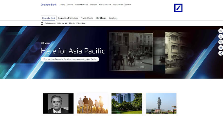Screen dimensions: 223x116
Task: Click the share icon
Action: pos(220,53)
